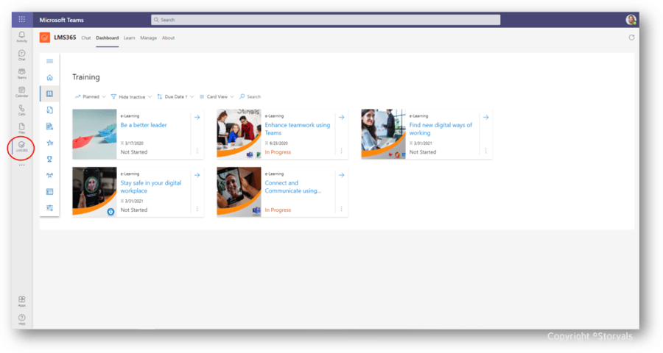
Task: Open arrow on Be a better leader card
Action: click(197, 118)
